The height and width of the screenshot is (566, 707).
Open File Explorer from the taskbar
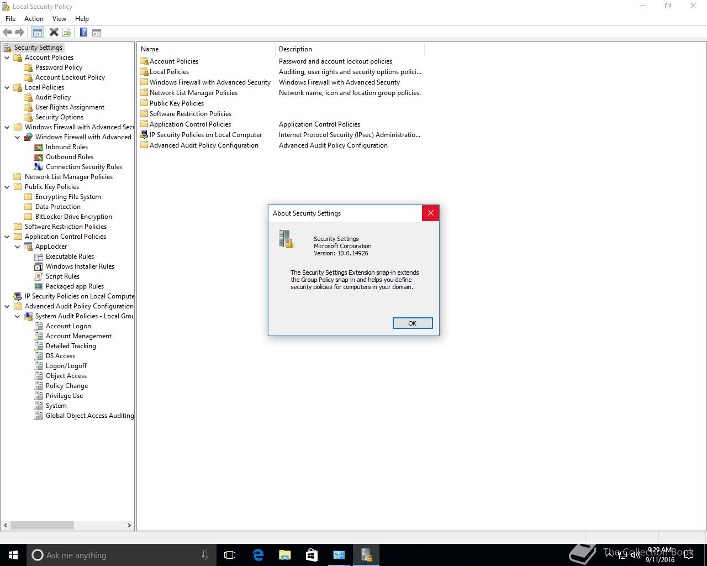pos(285,555)
